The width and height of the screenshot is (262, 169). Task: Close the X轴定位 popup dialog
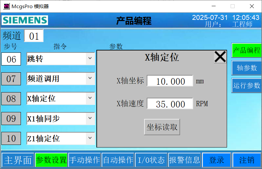pyautogui.click(x=220, y=57)
